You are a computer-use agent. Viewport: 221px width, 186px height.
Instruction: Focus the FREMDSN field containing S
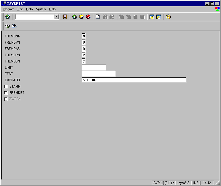pyautogui.click(x=84, y=61)
